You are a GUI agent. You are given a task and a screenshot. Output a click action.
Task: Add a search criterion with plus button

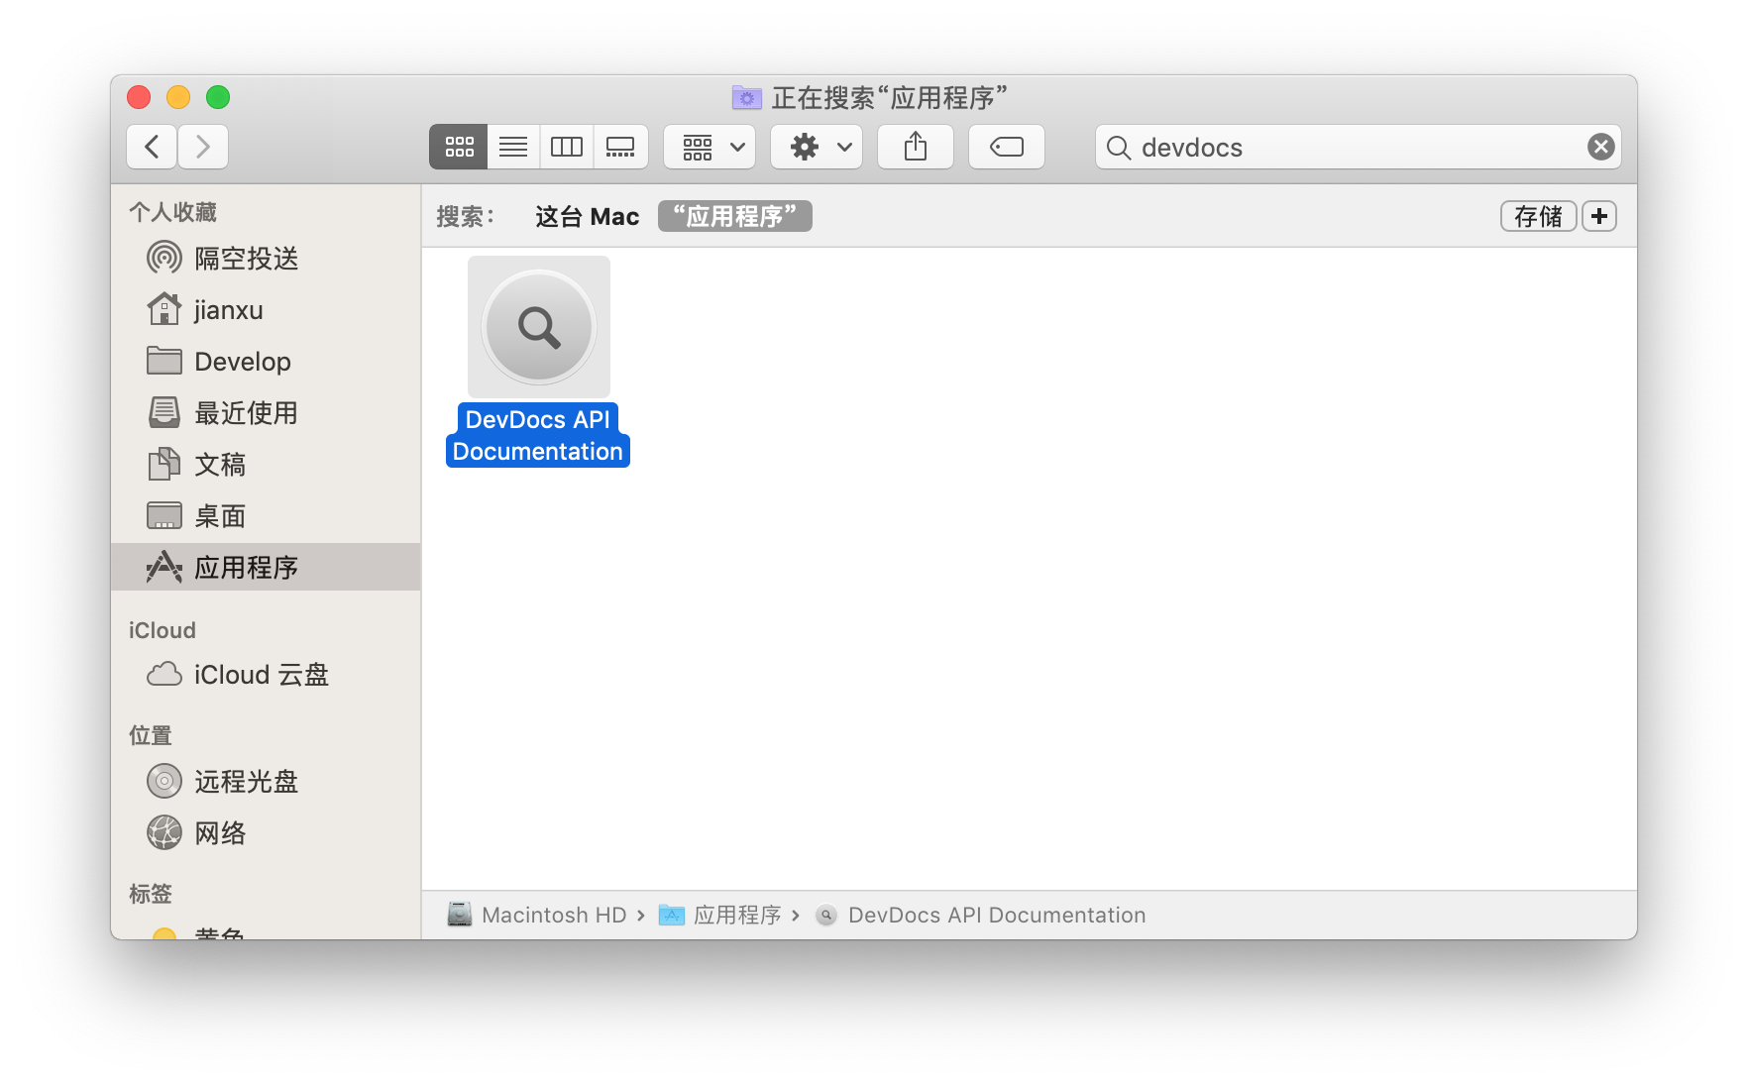1599,216
